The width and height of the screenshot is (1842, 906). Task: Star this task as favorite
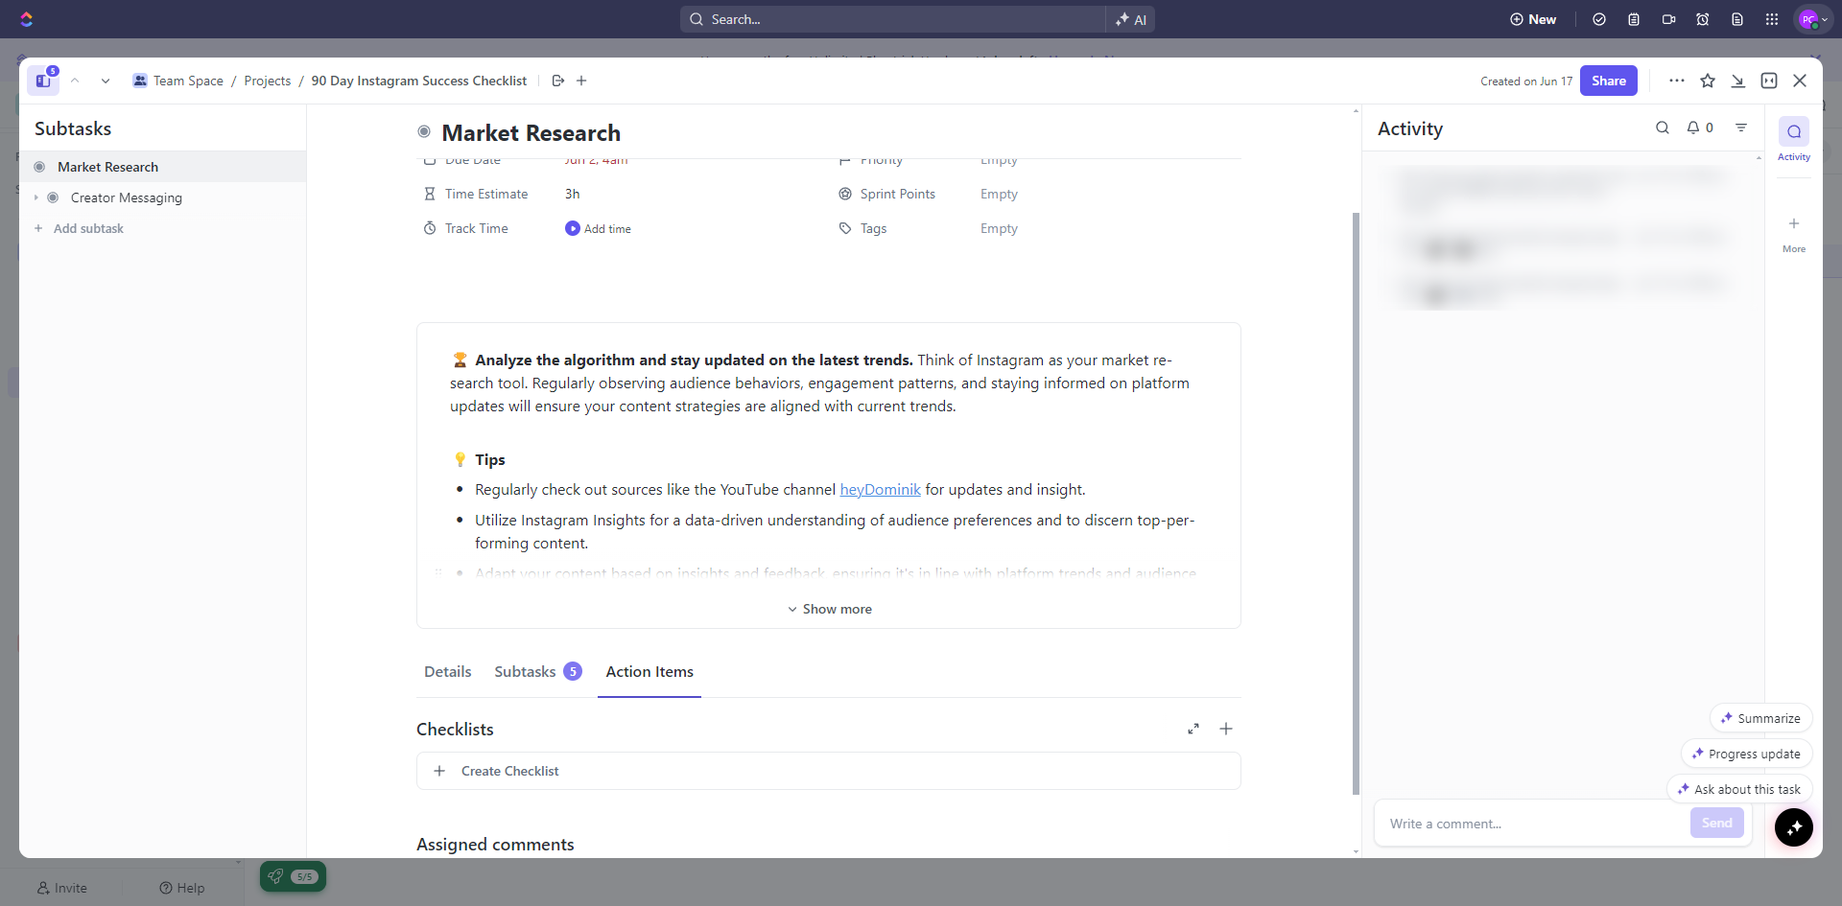[1708, 81]
